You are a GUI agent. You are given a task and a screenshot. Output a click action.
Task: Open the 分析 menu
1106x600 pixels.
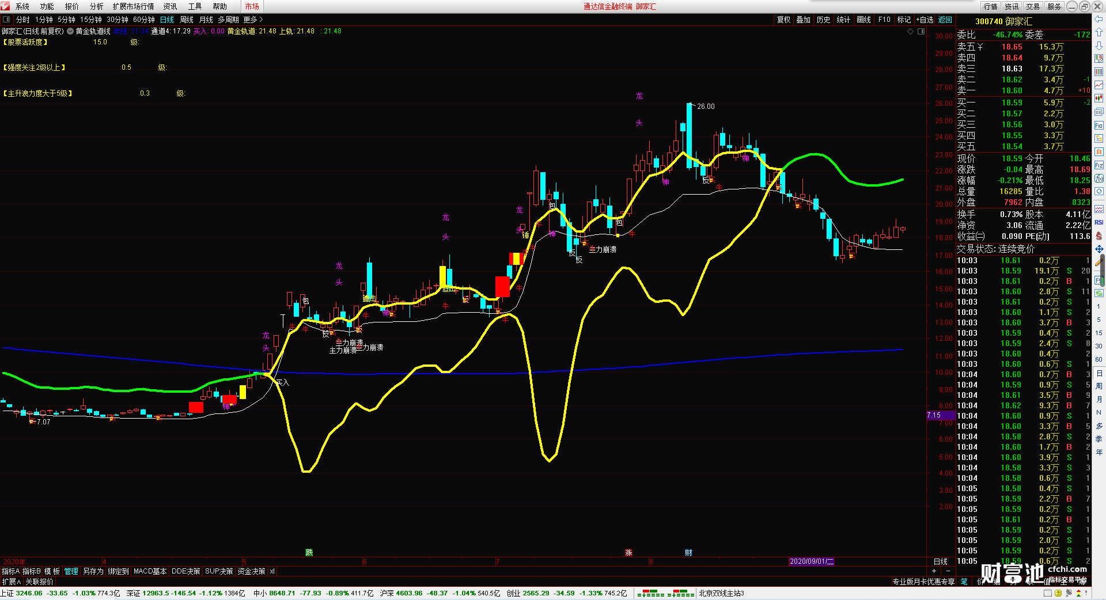point(97,6)
